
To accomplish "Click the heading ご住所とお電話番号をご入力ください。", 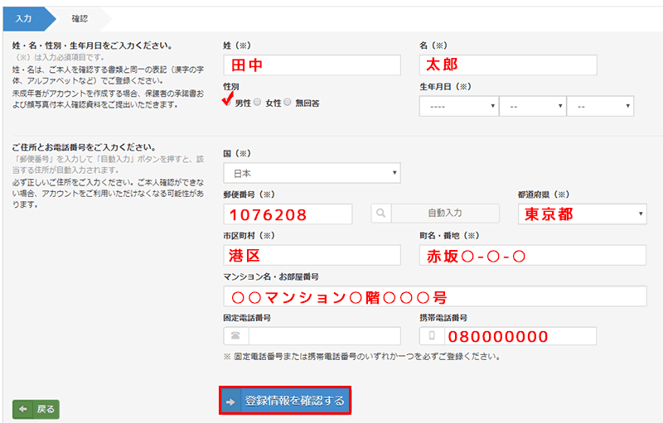I will tap(84, 147).
